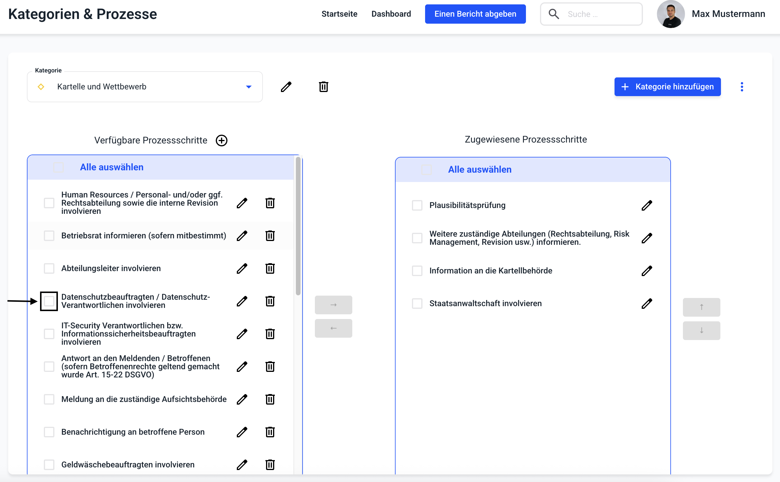780x482 pixels.
Task: Click Kategorie hinzufügen button
Action: pyautogui.click(x=667, y=87)
